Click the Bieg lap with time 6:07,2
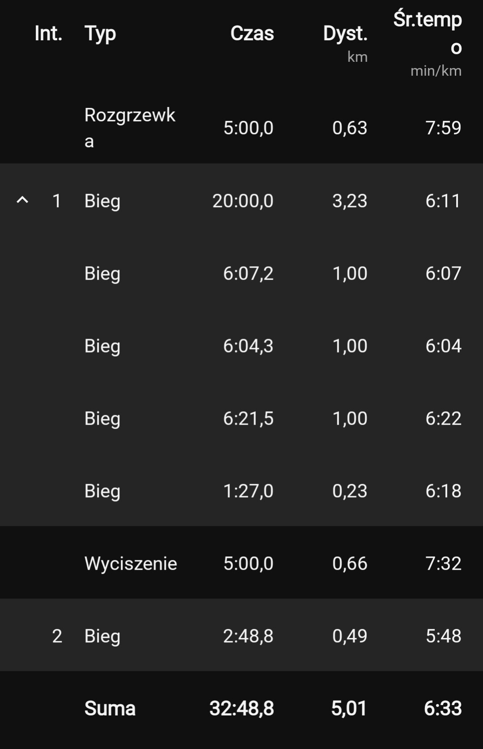Screen dimensions: 483x749 tap(102, 273)
